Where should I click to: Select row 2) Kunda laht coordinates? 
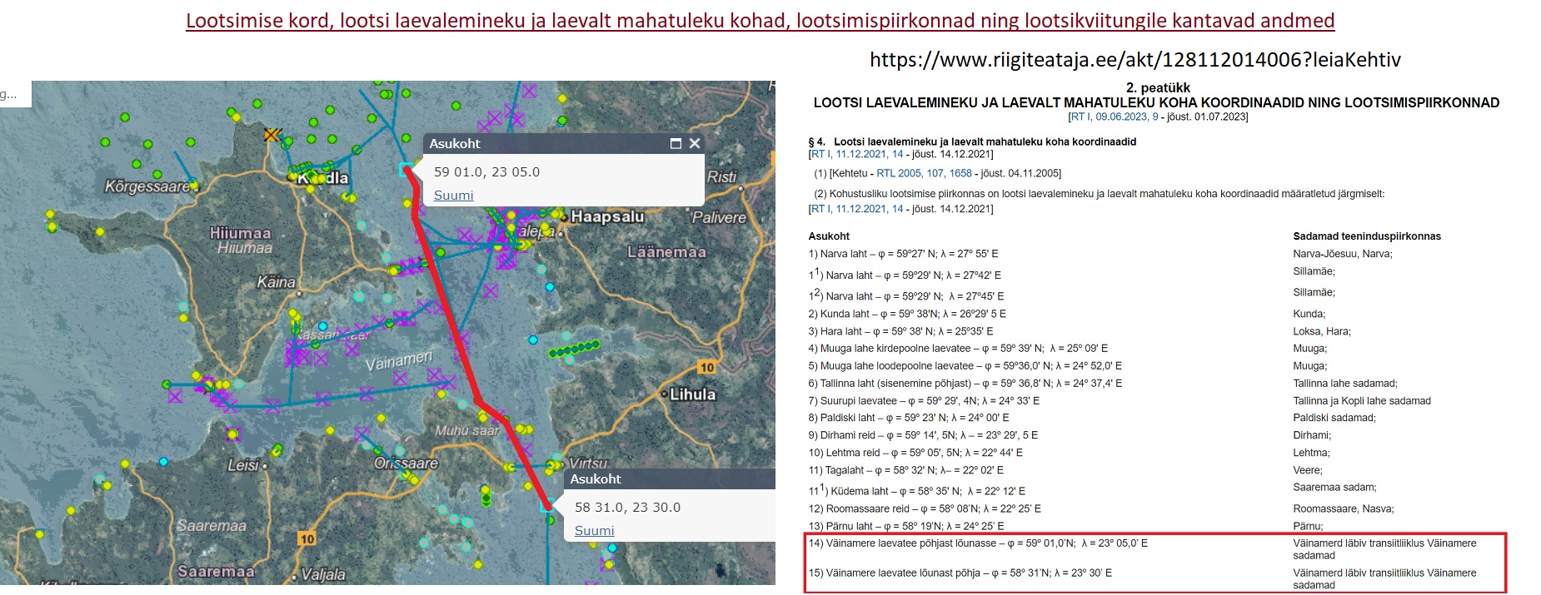click(907, 314)
